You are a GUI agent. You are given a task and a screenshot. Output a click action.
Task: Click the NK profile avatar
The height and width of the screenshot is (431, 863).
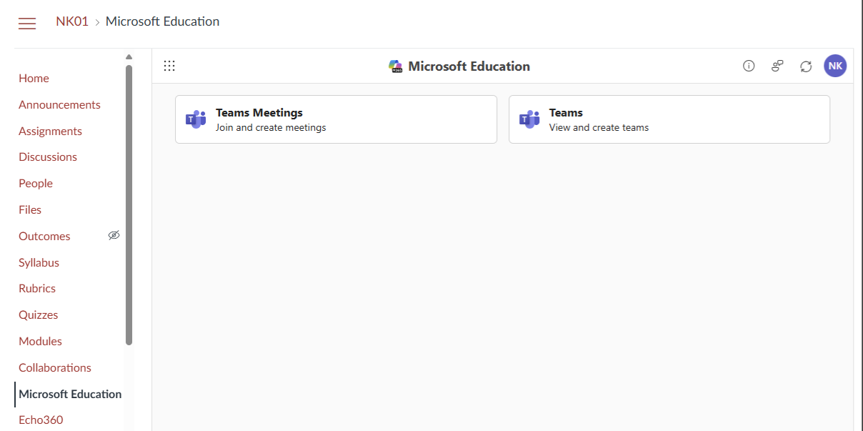(835, 65)
